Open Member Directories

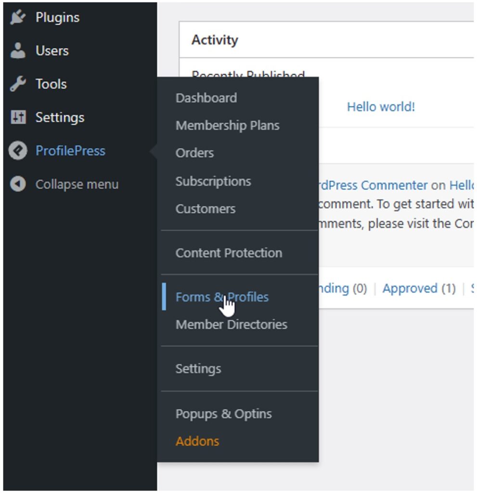[x=232, y=324]
